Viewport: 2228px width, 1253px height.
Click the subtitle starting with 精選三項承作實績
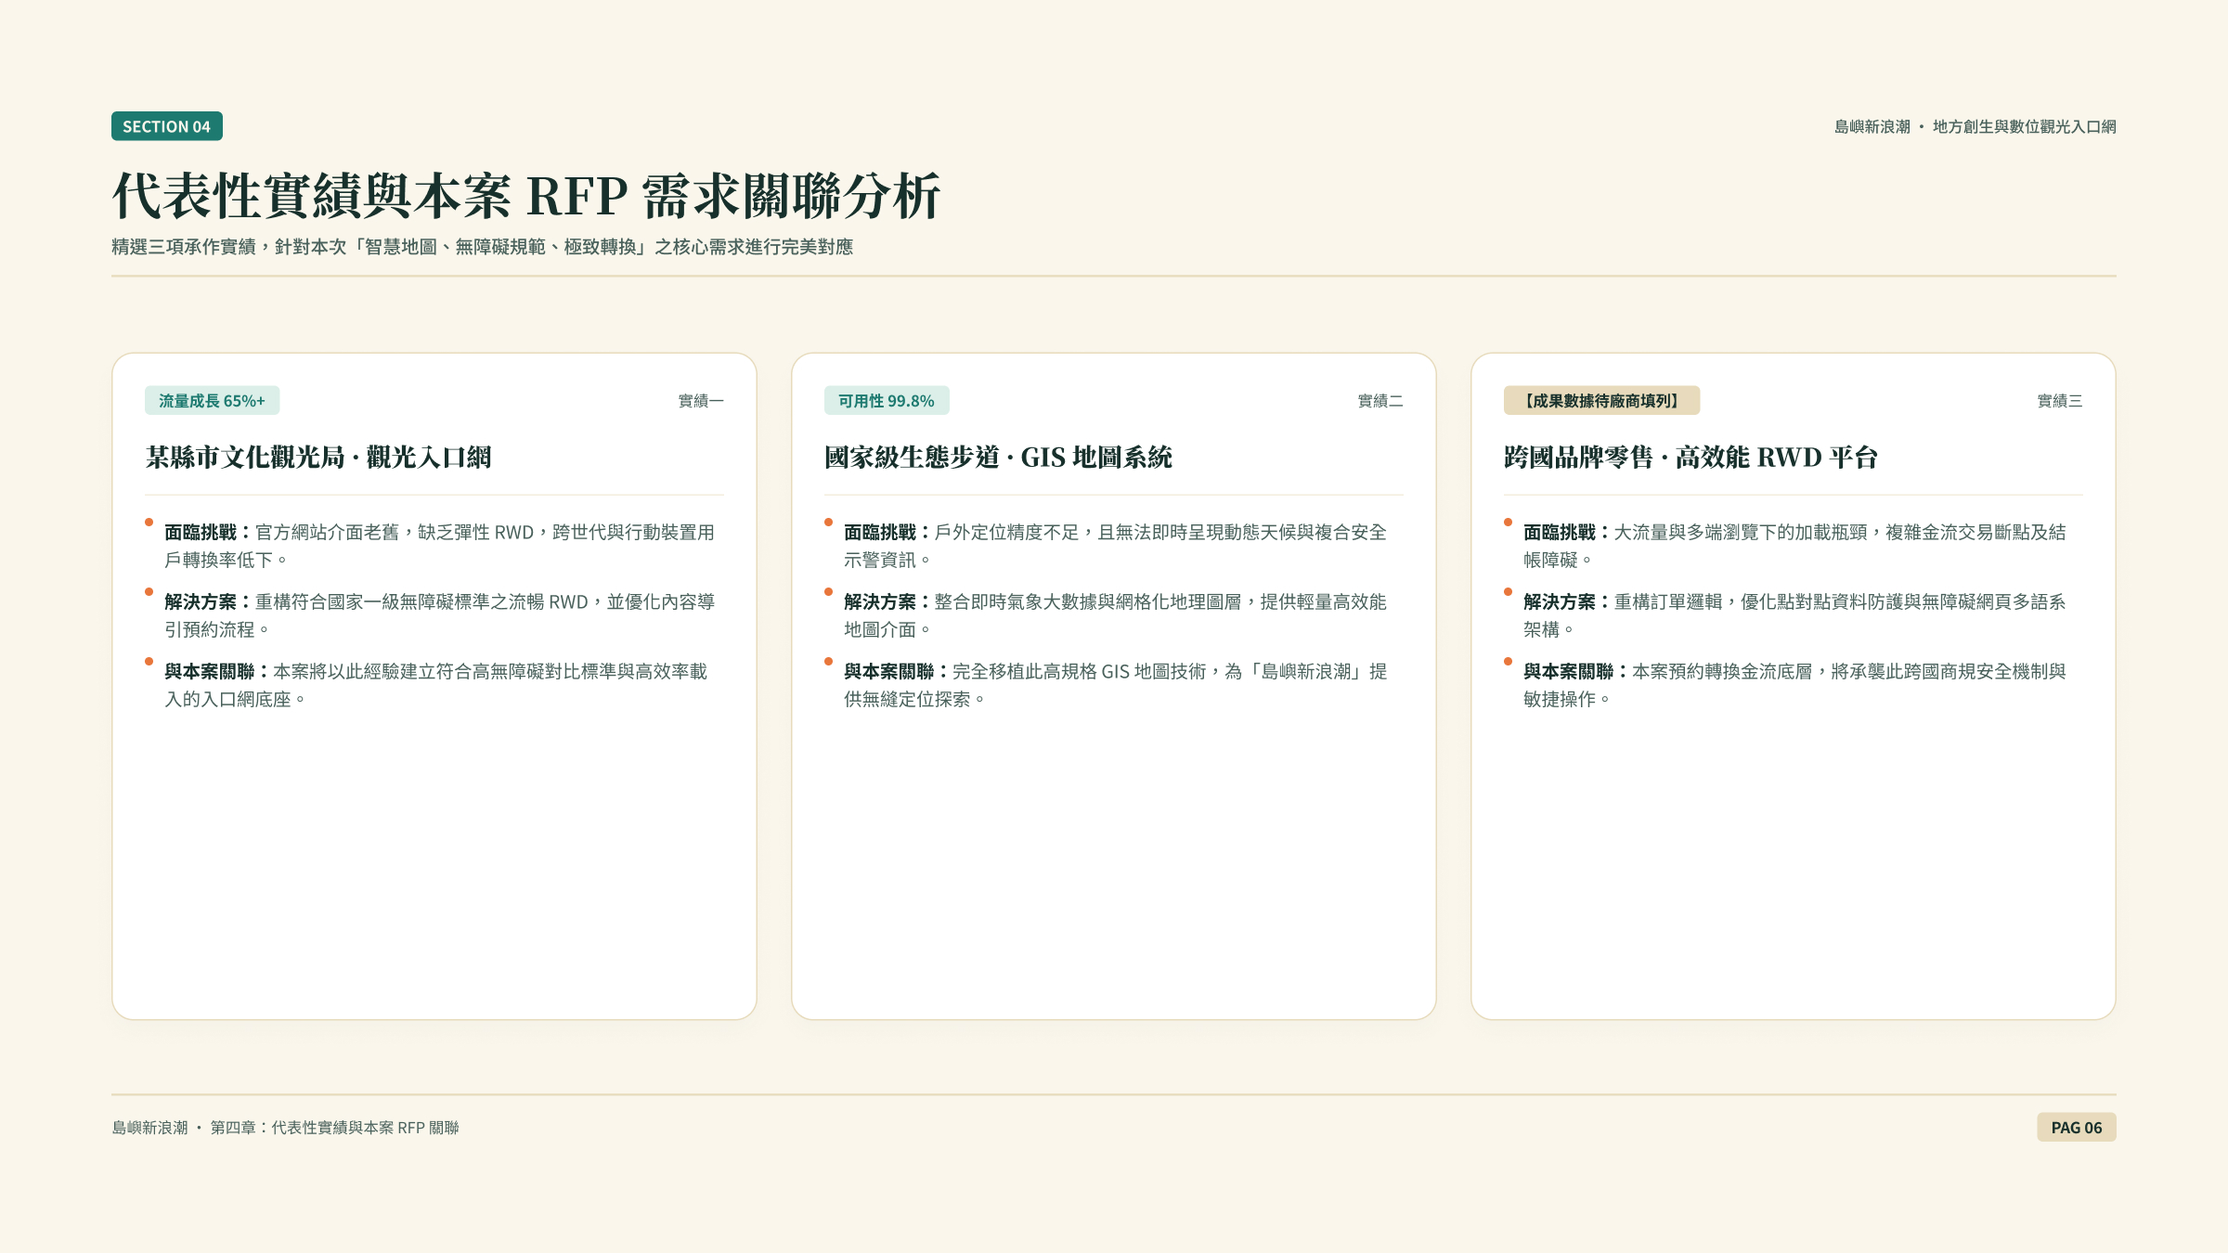coord(483,247)
